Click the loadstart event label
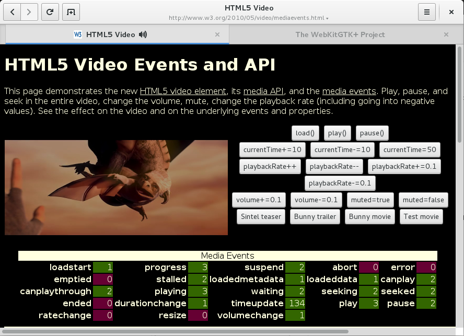The width and height of the screenshot is (464, 336). click(71, 267)
